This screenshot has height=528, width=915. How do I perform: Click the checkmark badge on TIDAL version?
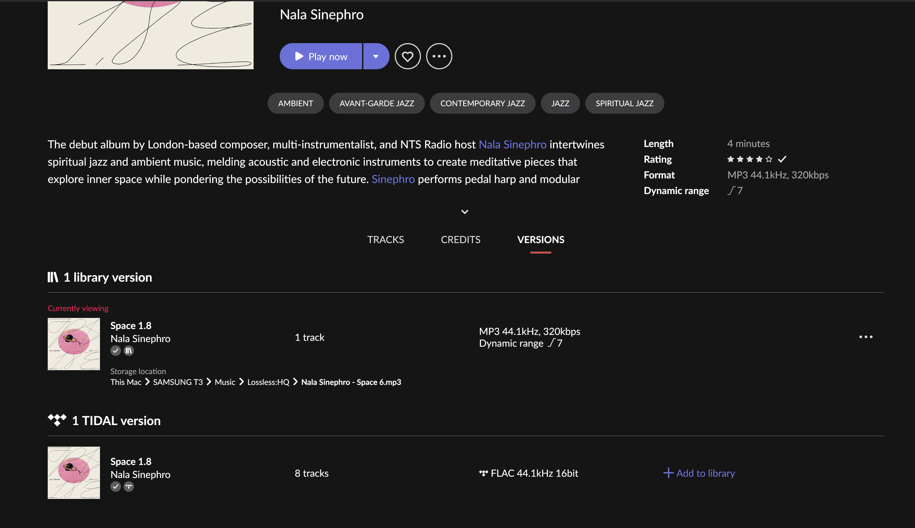click(115, 486)
